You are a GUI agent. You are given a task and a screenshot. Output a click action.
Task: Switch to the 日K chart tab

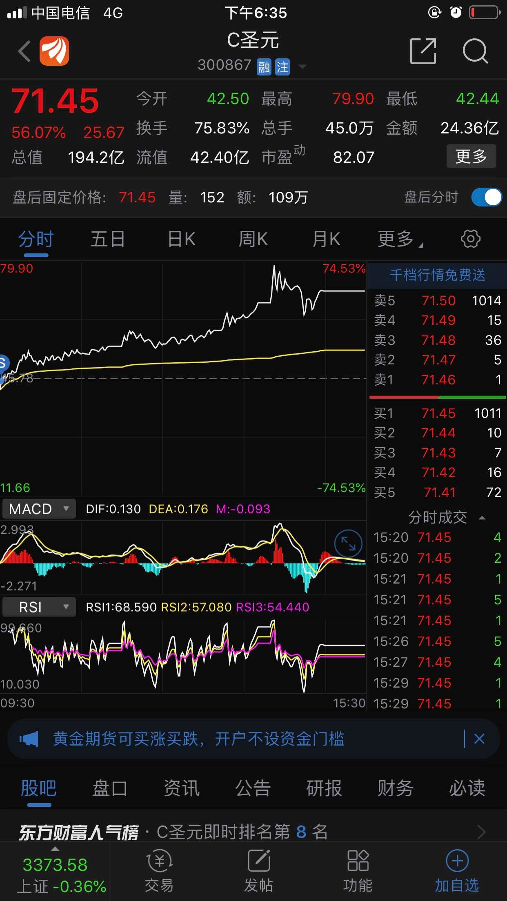[x=182, y=239]
